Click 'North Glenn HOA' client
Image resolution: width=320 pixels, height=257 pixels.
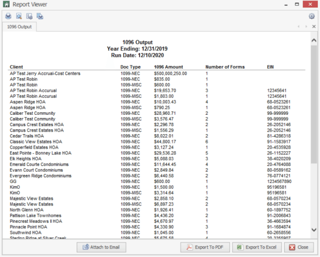click(26, 210)
